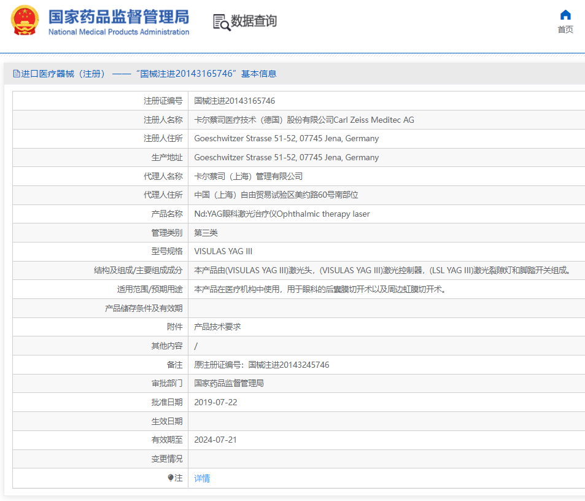This screenshot has width=585, height=501.
Task: Select agent name 卡尔蔡司（上海）管理有限公司
Action: click(248, 176)
